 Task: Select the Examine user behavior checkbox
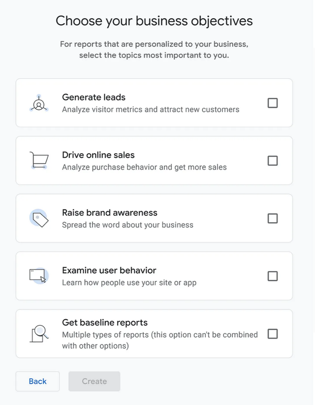[272, 276]
